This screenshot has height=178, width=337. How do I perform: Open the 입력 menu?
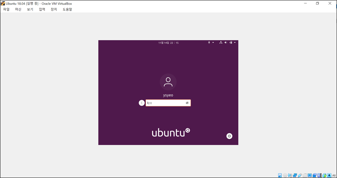point(42,10)
